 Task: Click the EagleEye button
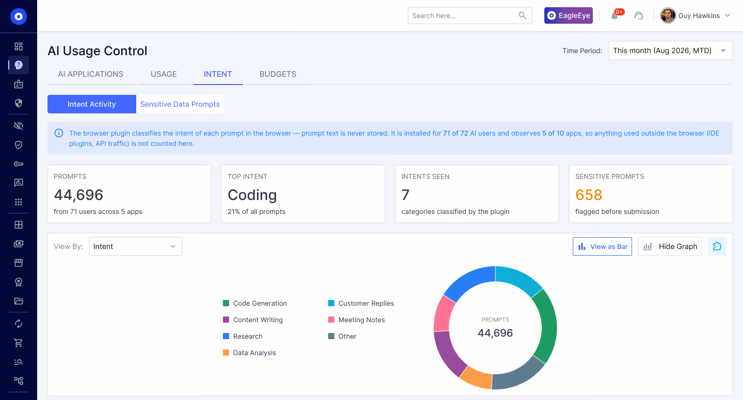569,15
